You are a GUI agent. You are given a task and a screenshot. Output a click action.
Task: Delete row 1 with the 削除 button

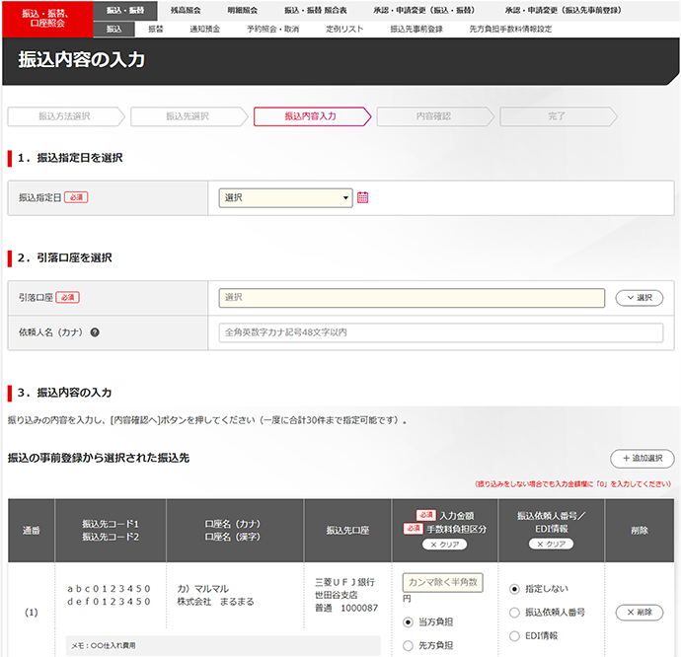[639, 613]
